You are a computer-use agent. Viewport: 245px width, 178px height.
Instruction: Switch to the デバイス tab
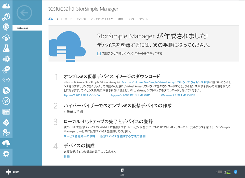[x=81, y=19]
